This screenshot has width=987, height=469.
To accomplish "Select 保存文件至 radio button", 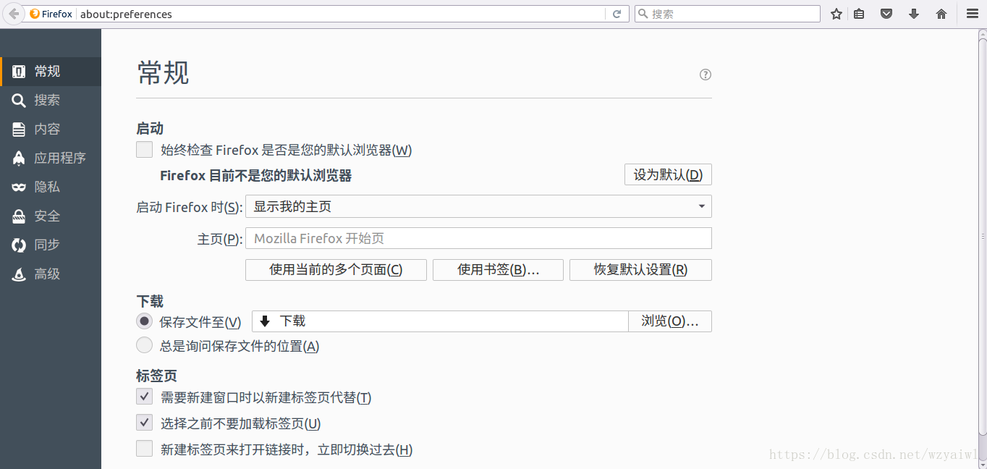I will point(145,321).
